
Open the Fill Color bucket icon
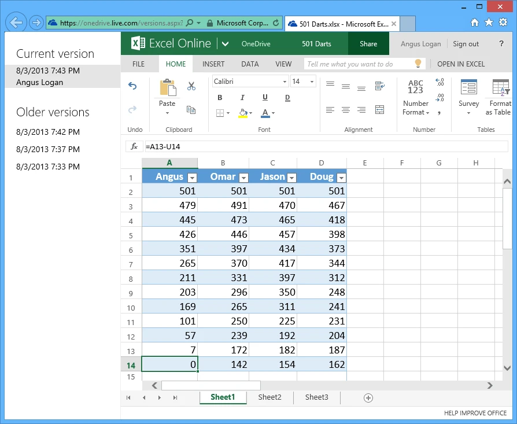pyautogui.click(x=242, y=113)
